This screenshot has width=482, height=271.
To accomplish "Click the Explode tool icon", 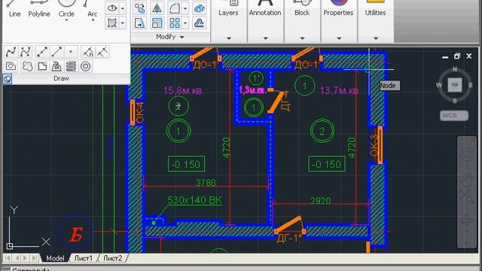I will [199, 8].
